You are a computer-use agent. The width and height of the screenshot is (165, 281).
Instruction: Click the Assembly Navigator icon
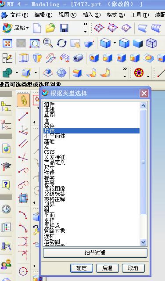coord(6,106)
